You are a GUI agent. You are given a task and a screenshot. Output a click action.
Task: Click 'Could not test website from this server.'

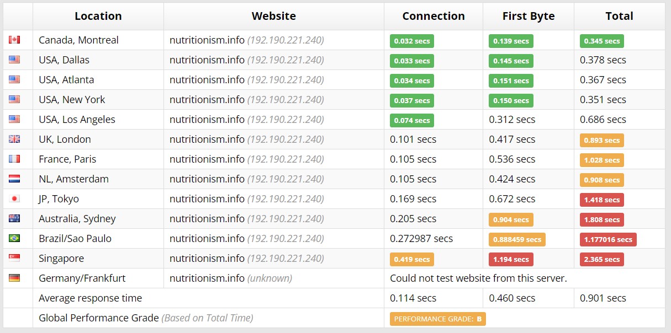(478, 278)
